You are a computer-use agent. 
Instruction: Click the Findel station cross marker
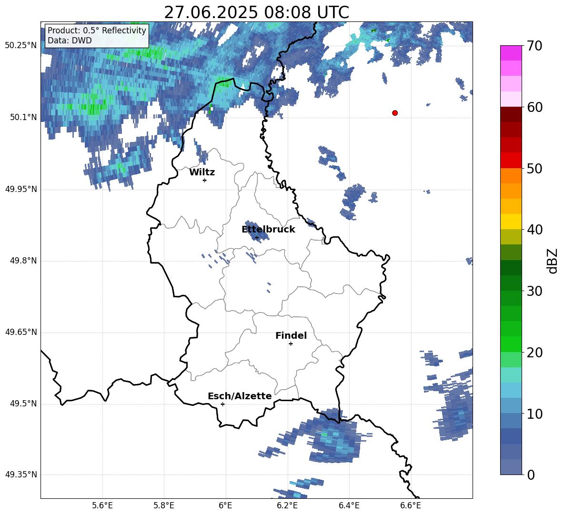(291, 344)
